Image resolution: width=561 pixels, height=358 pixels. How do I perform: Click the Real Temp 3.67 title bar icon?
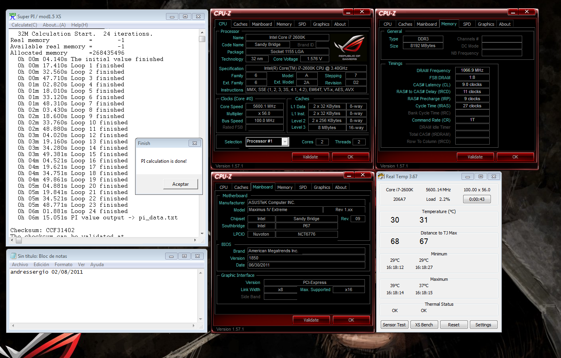(381, 176)
